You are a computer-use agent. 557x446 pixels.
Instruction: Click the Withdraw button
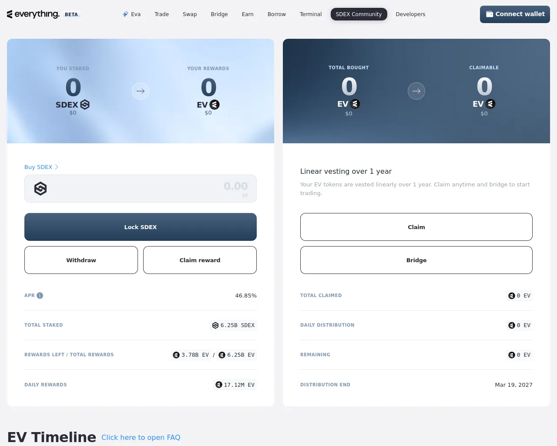81,260
